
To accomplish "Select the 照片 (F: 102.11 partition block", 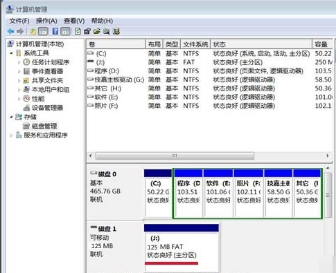I will pyautogui.click(x=249, y=194).
